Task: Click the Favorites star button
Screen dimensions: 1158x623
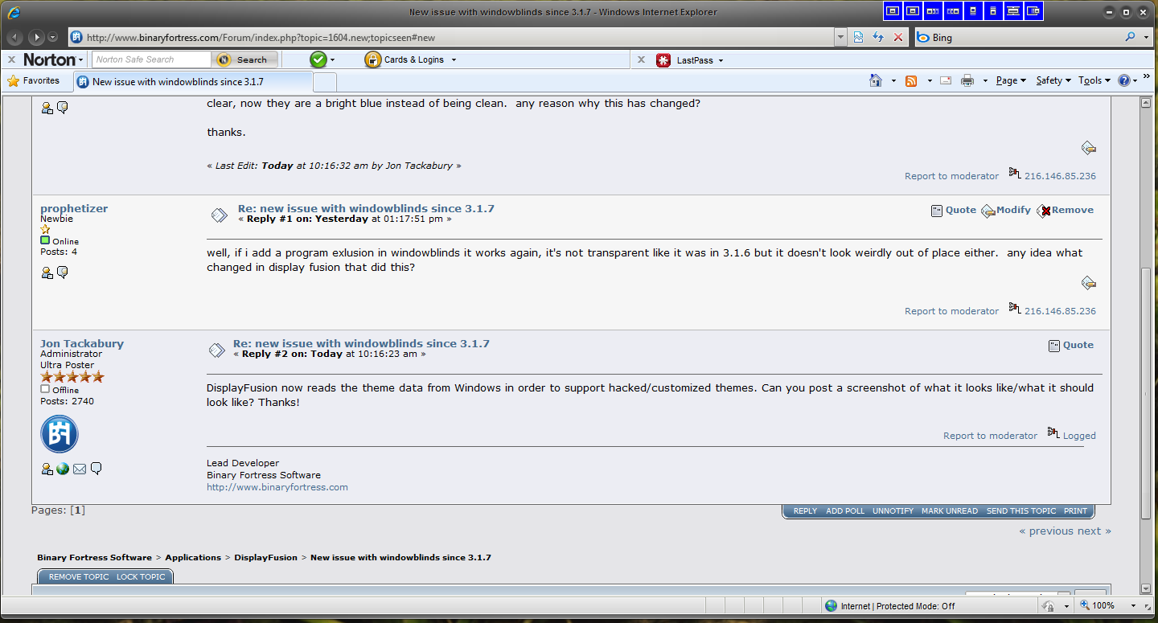Action: coord(33,80)
